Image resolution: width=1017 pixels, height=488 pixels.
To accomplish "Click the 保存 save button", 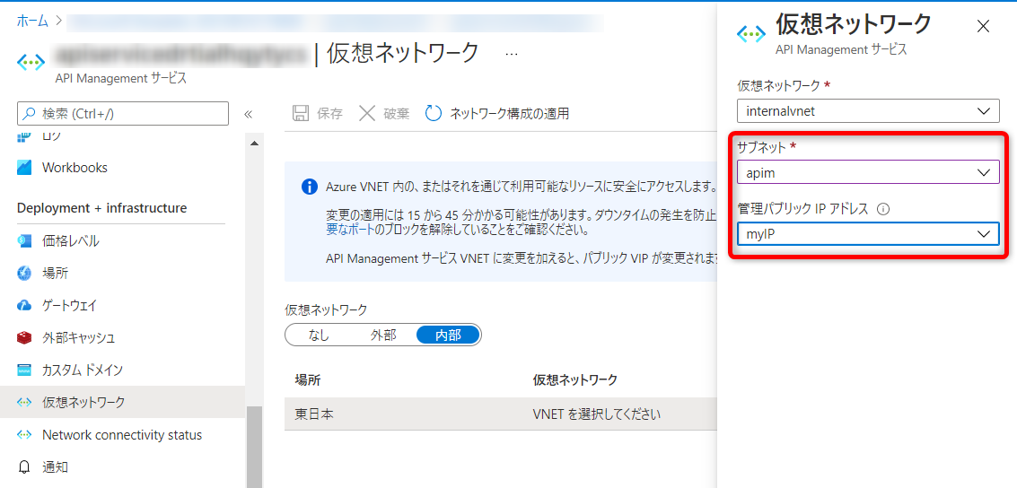I will [x=318, y=113].
